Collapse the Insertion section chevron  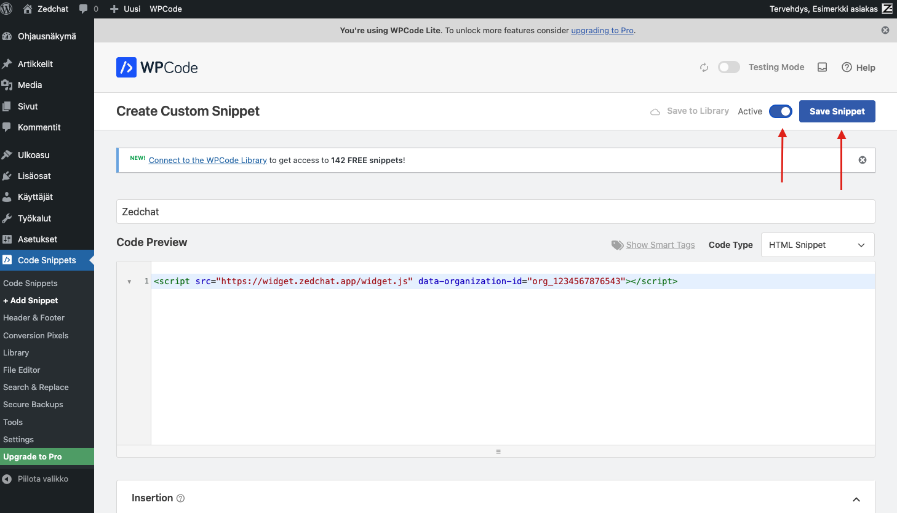856,499
